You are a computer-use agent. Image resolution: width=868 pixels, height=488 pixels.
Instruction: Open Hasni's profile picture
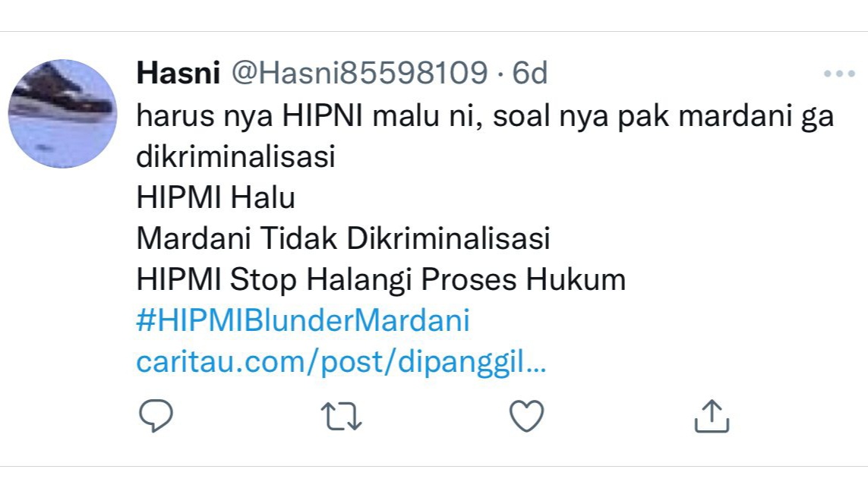click(x=62, y=113)
